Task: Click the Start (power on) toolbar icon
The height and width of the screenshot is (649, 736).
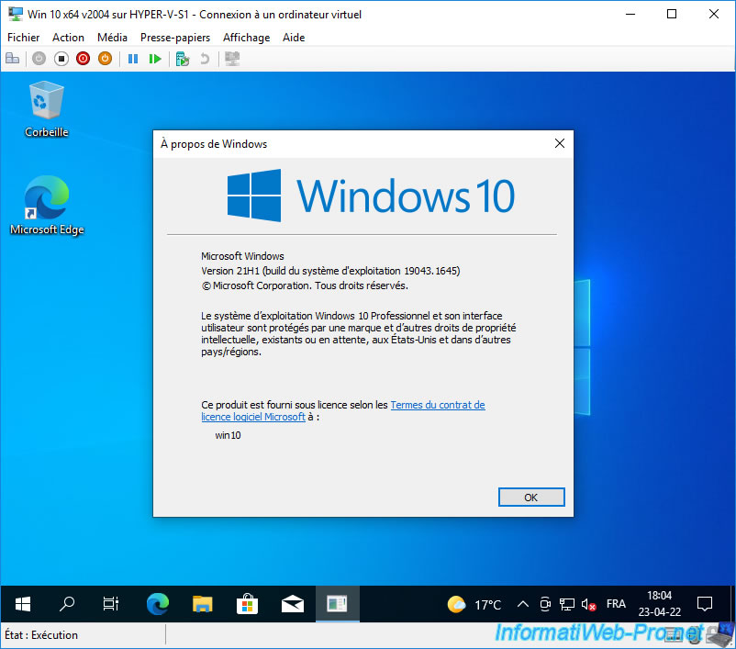Action: coord(39,59)
